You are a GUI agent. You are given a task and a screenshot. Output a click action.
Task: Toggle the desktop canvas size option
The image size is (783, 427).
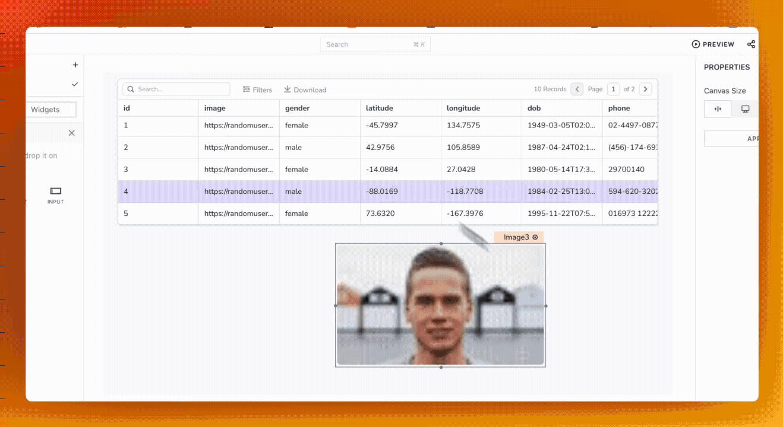745,109
